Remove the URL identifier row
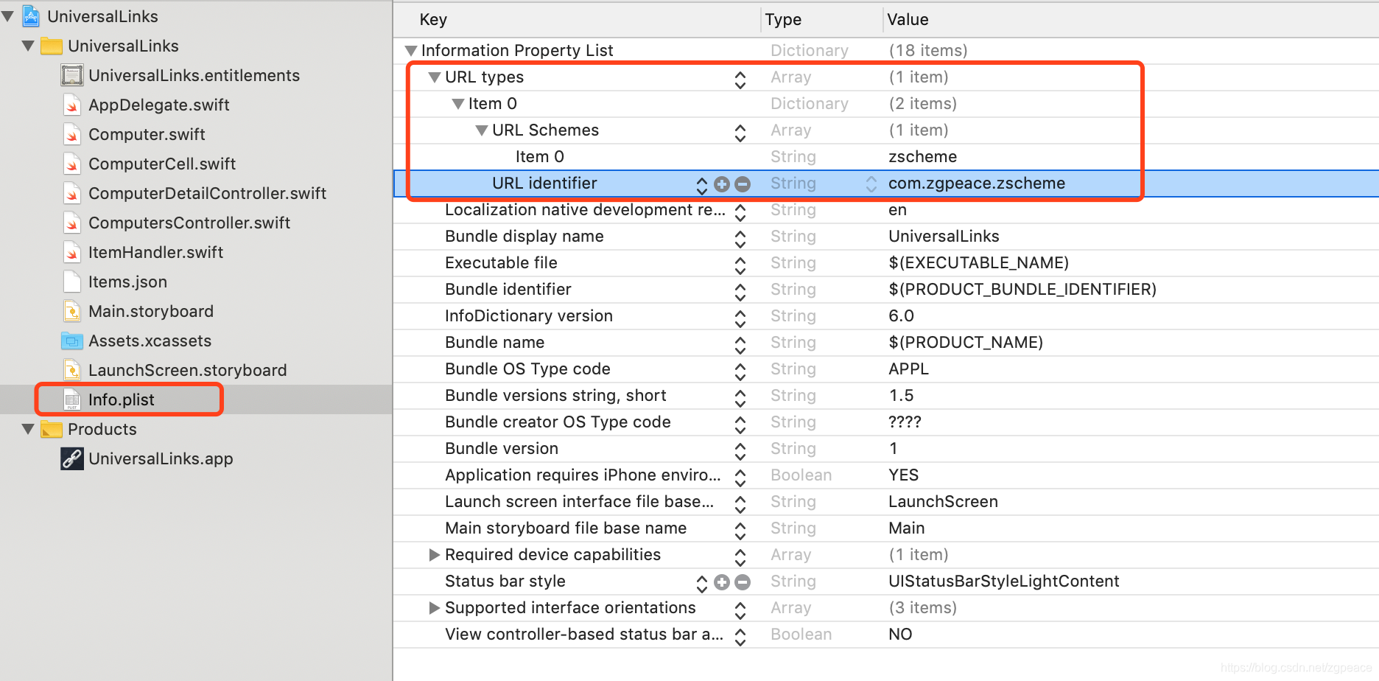 coord(743,184)
